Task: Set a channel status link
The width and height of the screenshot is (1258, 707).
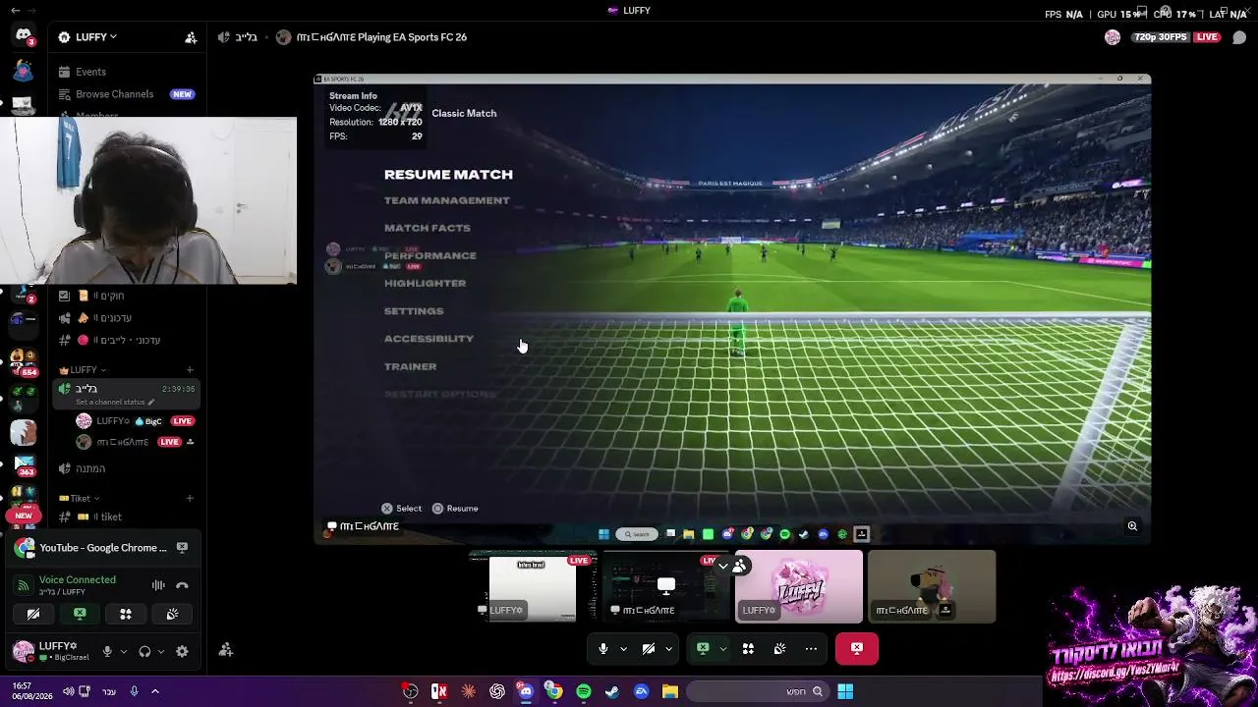Action: click(115, 403)
